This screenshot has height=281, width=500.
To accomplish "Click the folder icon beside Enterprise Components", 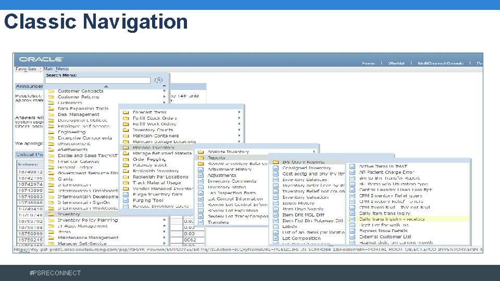I will click(x=51, y=138).
